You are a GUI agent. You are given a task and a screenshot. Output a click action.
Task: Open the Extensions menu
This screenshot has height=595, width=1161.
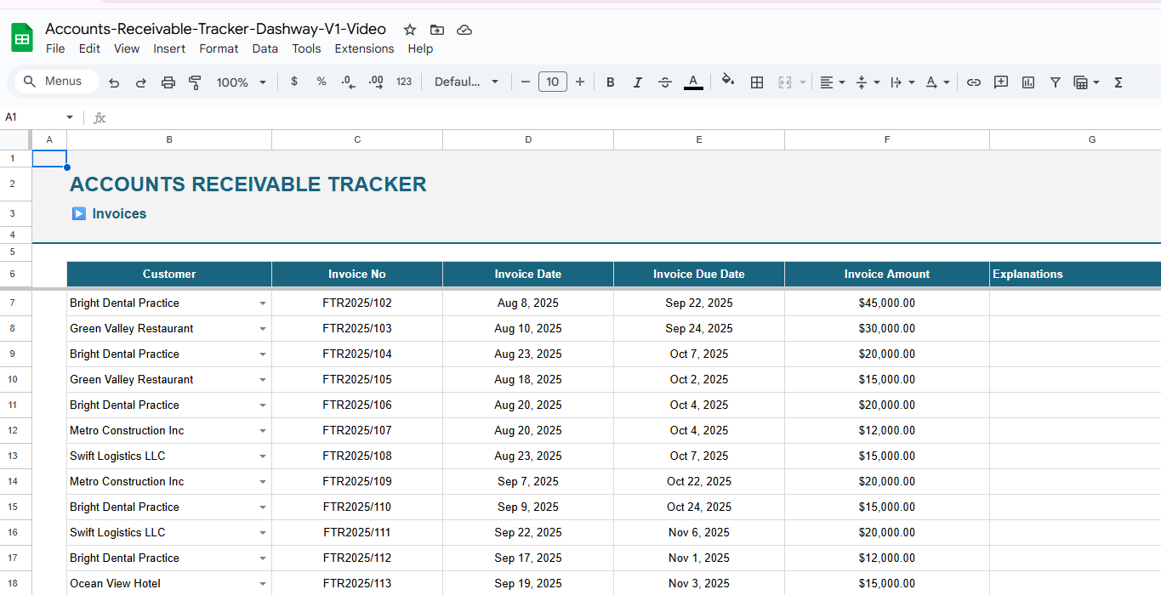coord(364,48)
